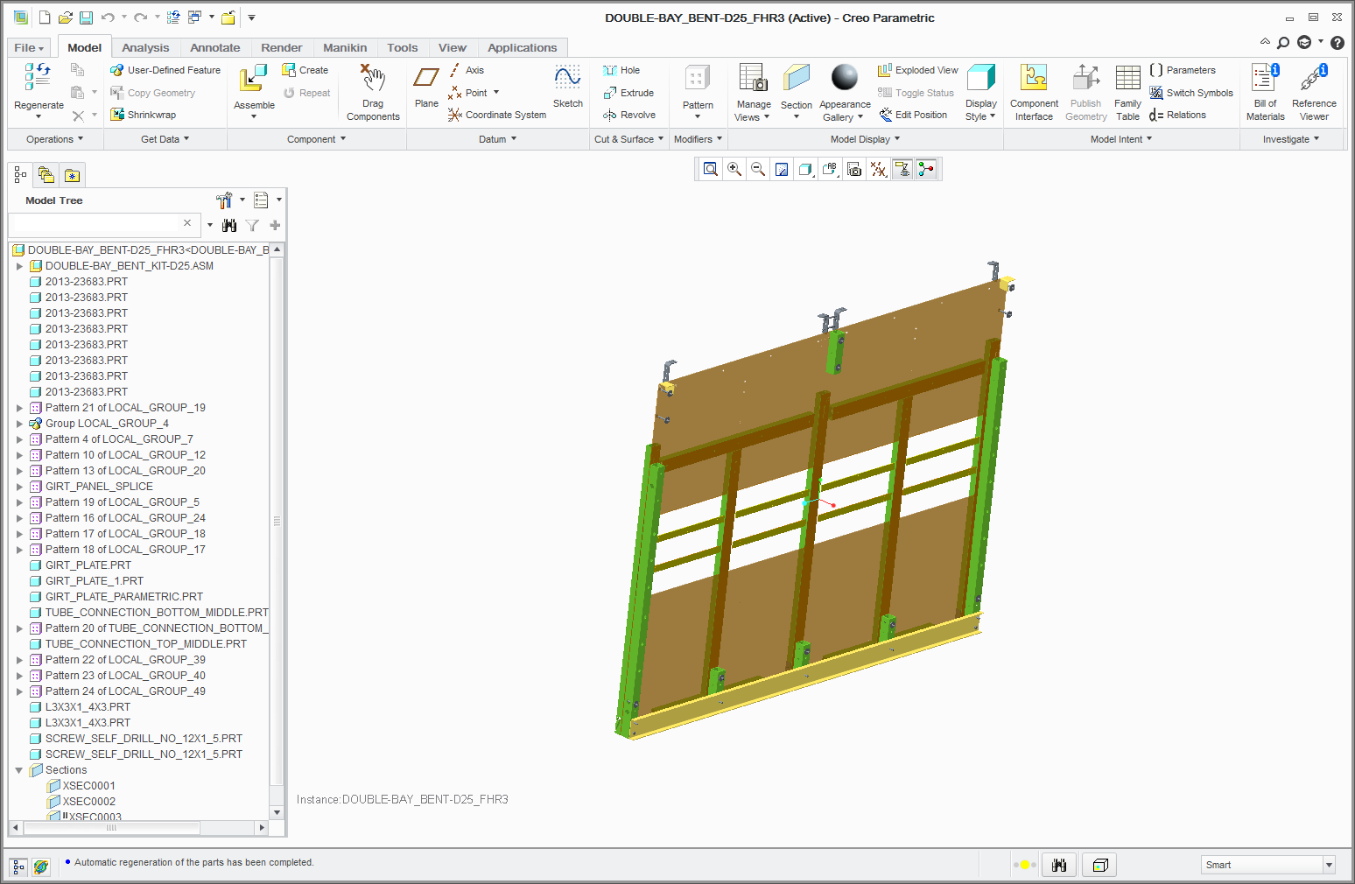Expand the DOUBLE-BAY_BENT_KIT-D25.ASM node

(x=19, y=266)
